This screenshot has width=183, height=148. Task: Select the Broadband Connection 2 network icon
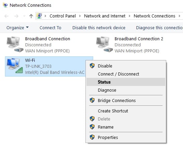104,44
